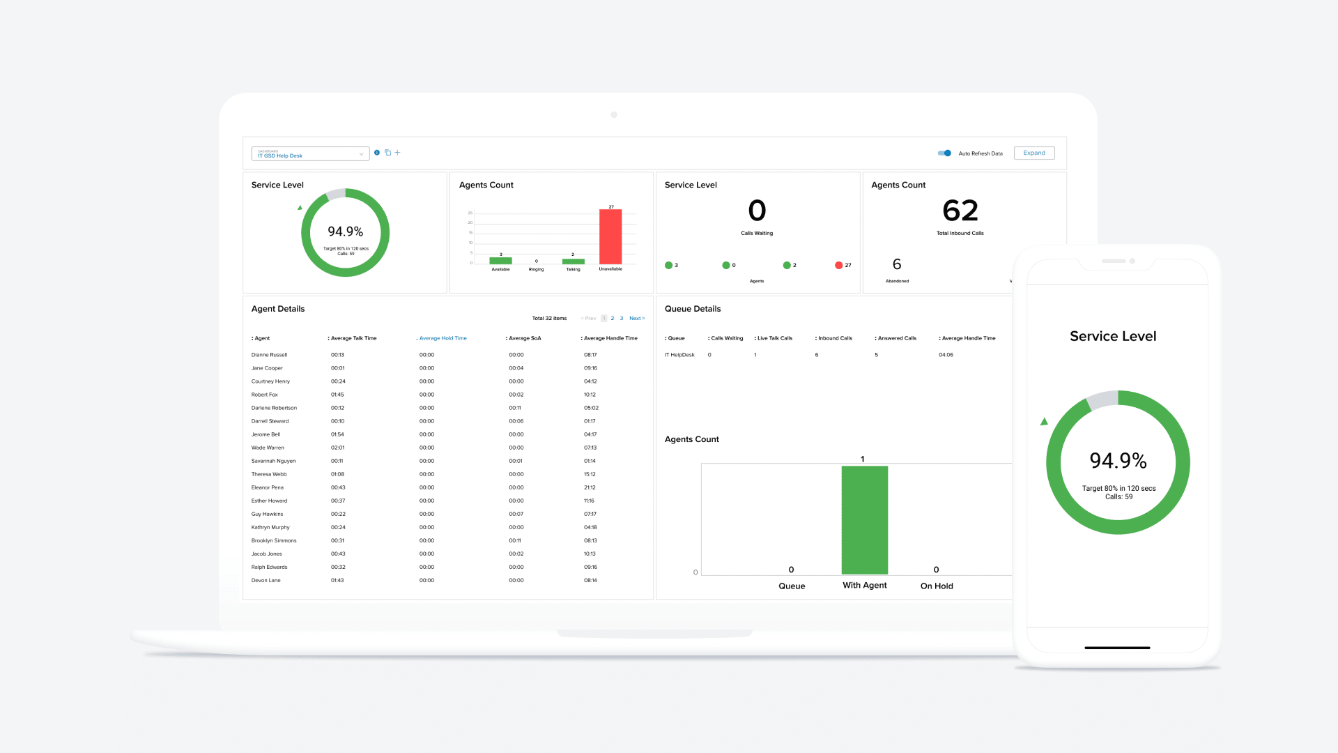This screenshot has width=1338, height=753.
Task: Click the Expand button
Action: tap(1033, 153)
